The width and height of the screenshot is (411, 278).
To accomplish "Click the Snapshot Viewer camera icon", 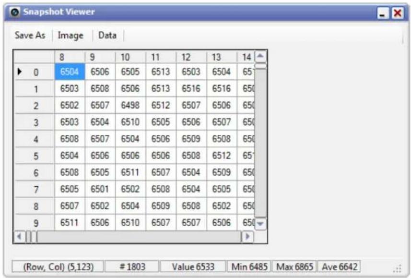I will pyautogui.click(x=15, y=12).
